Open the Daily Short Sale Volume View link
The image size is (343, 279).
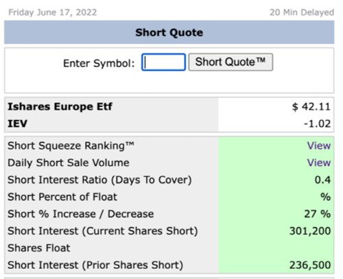[319, 162]
